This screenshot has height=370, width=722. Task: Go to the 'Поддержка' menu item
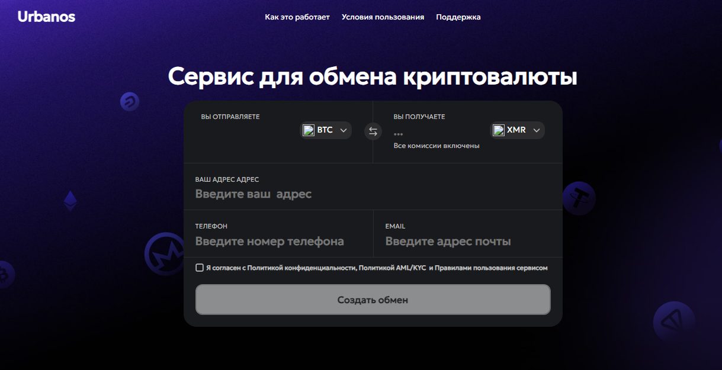[x=458, y=17]
